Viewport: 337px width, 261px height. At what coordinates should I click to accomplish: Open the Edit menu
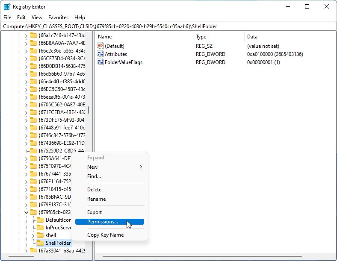coord(21,18)
